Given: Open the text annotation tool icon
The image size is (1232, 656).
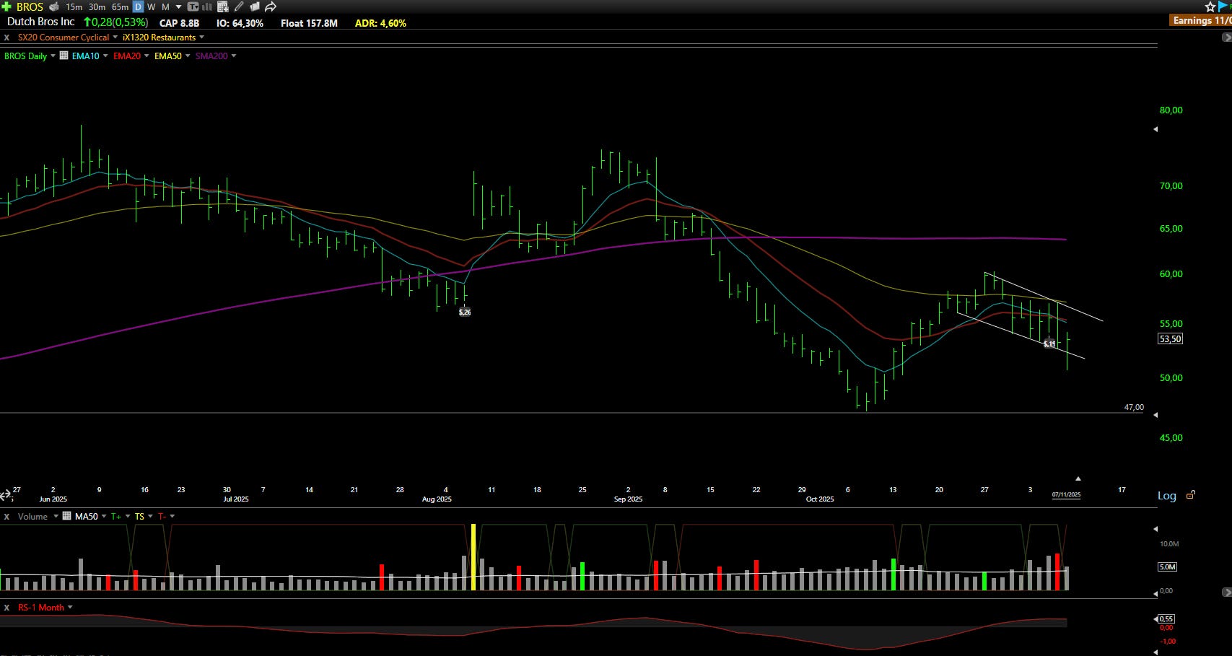Looking at the screenshot, I should tap(193, 6).
